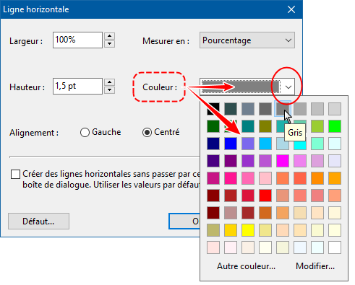This screenshot has height=285, width=355.
Task: Collapse the Couleur dropdown with its arrow
Action: [x=288, y=87]
